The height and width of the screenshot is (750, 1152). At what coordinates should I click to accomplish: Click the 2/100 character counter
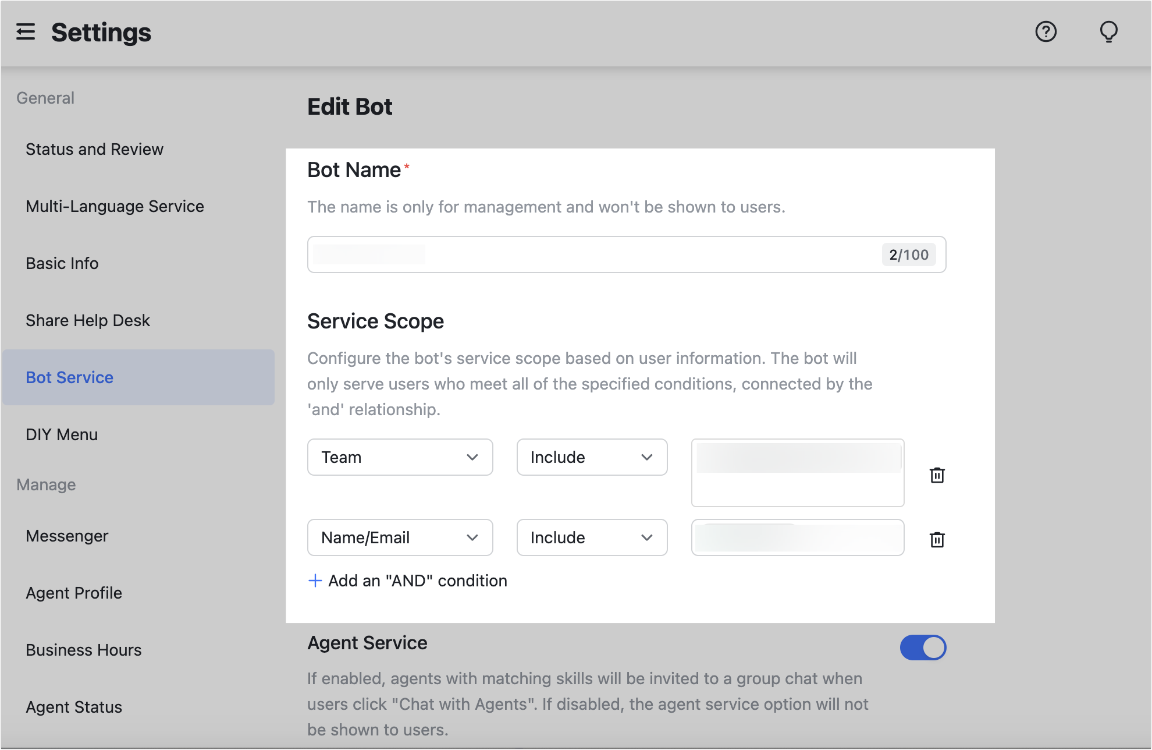coord(908,254)
